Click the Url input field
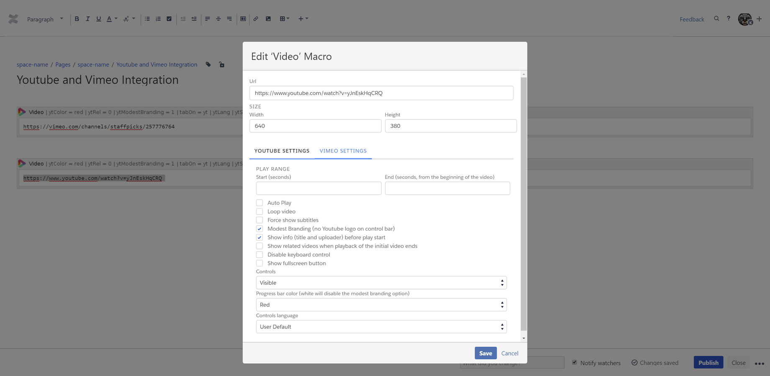Screen dimensions: 770x376 pos(381,93)
